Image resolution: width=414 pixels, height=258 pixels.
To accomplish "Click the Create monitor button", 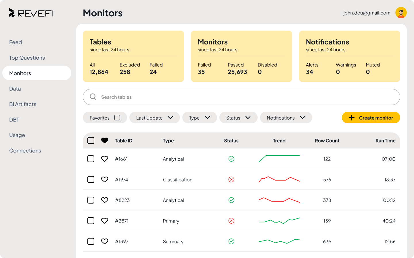I will tap(371, 118).
